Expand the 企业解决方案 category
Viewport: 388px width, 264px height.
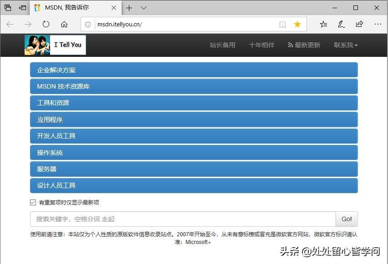pyautogui.click(x=194, y=70)
